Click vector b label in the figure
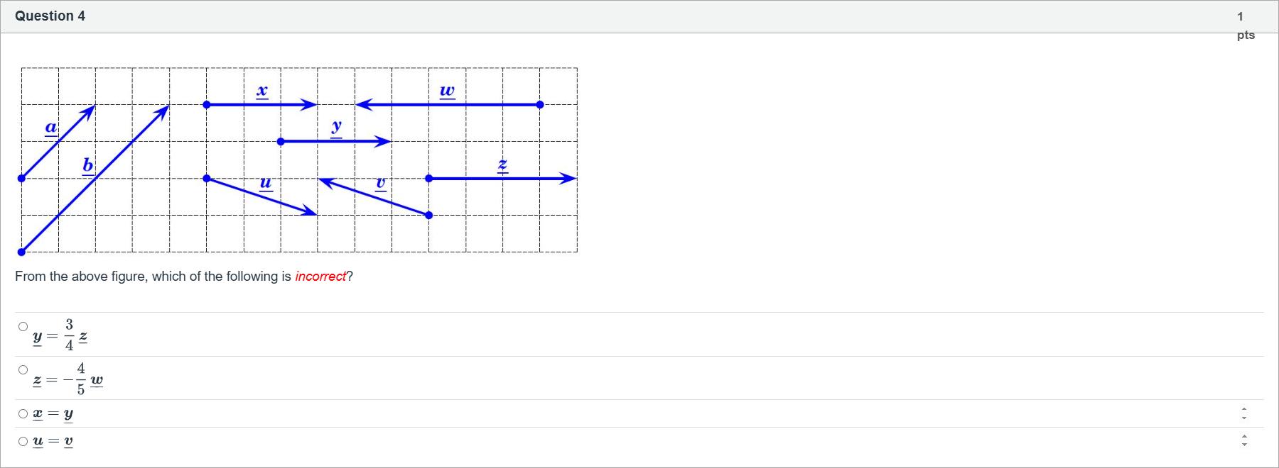The image size is (1279, 468). tap(87, 165)
